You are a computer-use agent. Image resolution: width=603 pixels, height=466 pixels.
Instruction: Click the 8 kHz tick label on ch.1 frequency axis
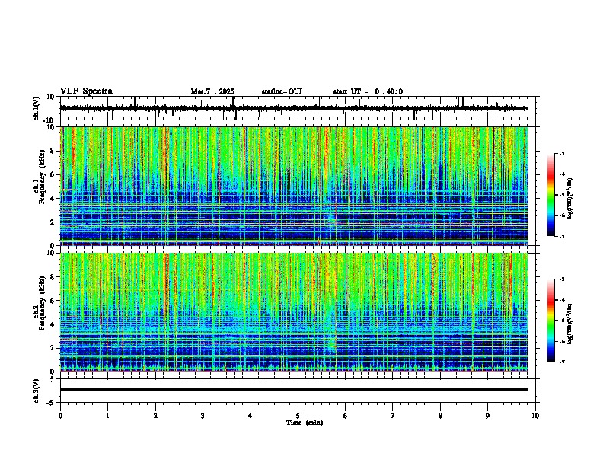(x=53, y=151)
